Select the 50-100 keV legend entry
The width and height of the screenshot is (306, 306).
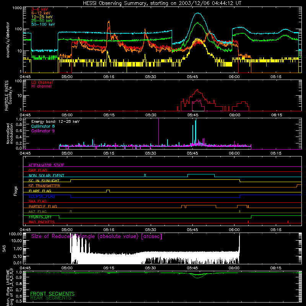pyautogui.click(x=43, y=24)
